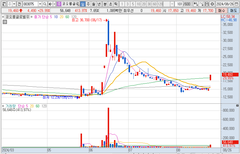Click the floppy disk save icon

pos(207,4)
